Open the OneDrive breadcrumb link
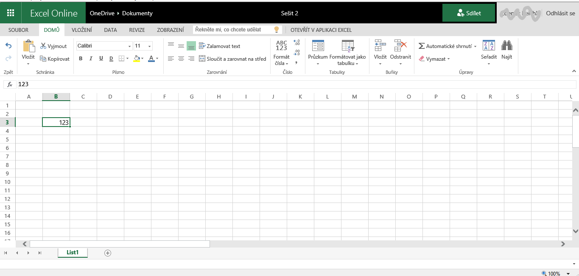Image resolution: width=579 pixels, height=276 pixels. [102, 13]
